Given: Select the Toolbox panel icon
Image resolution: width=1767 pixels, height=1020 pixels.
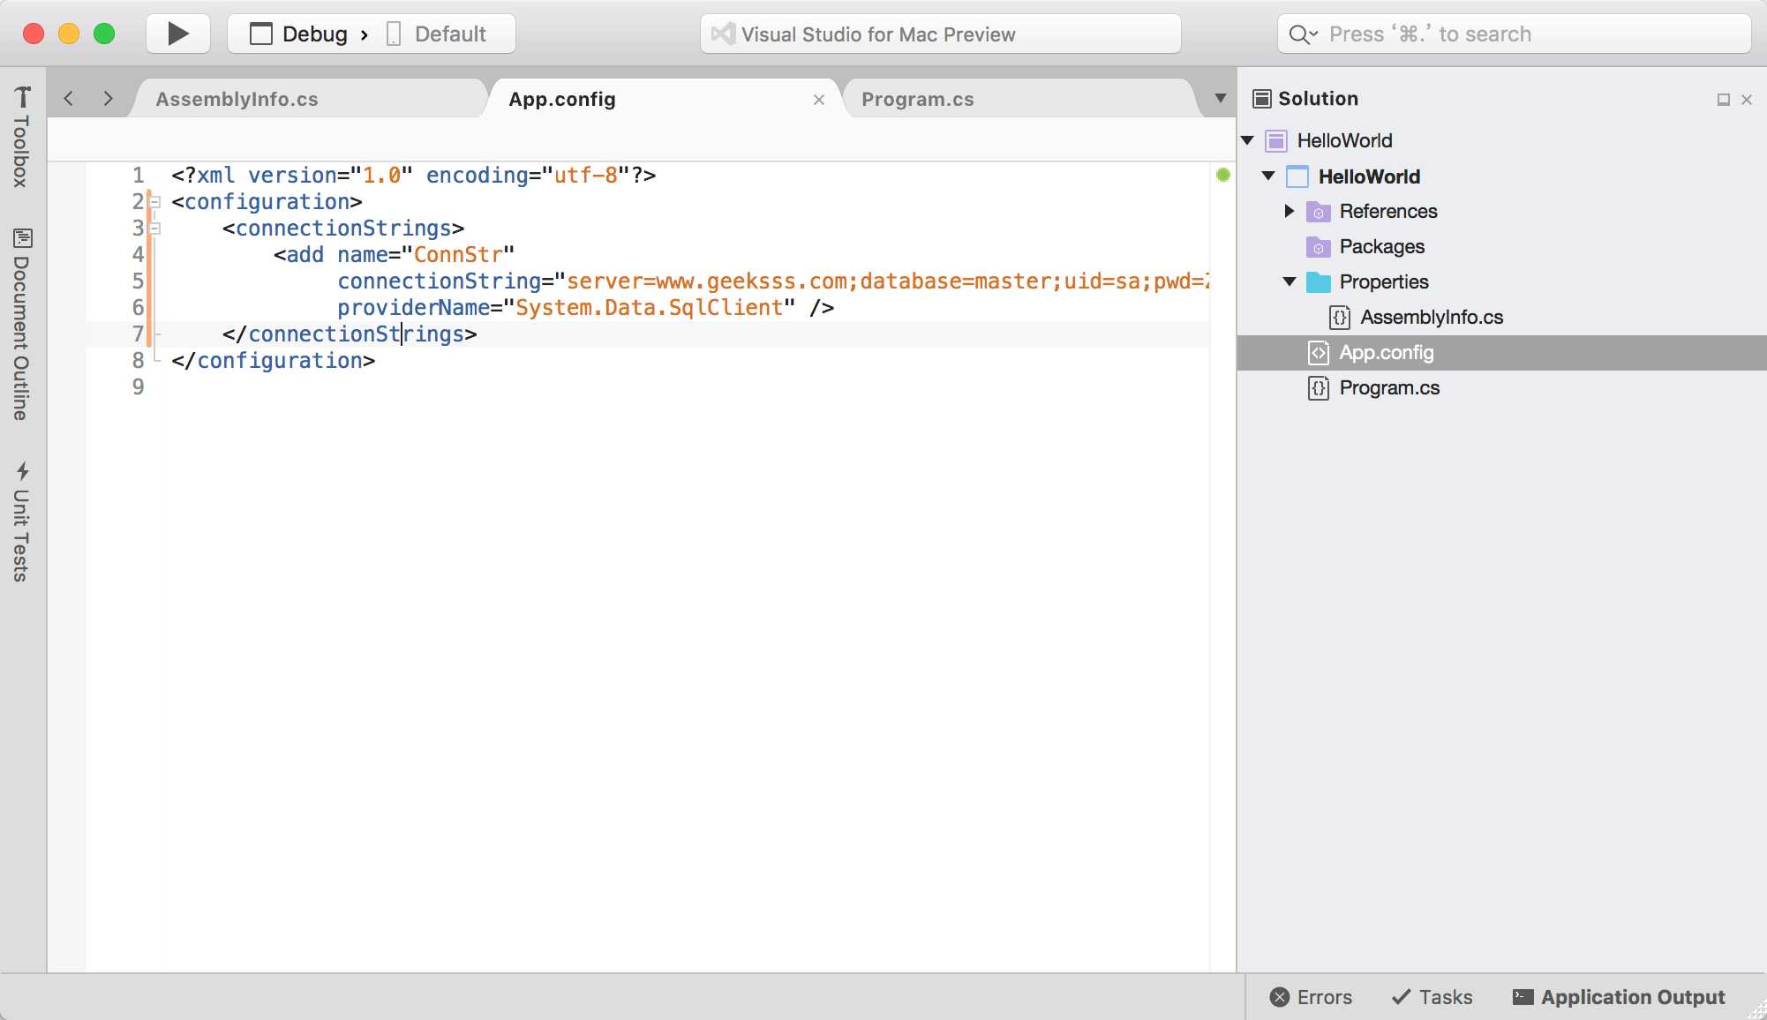Looking at the screenshot, I should [x=22, y=96].
